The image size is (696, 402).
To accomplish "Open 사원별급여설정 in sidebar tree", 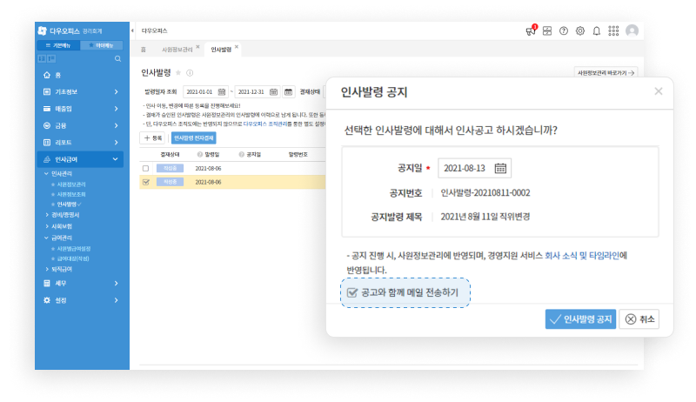I will click(73, 249).
